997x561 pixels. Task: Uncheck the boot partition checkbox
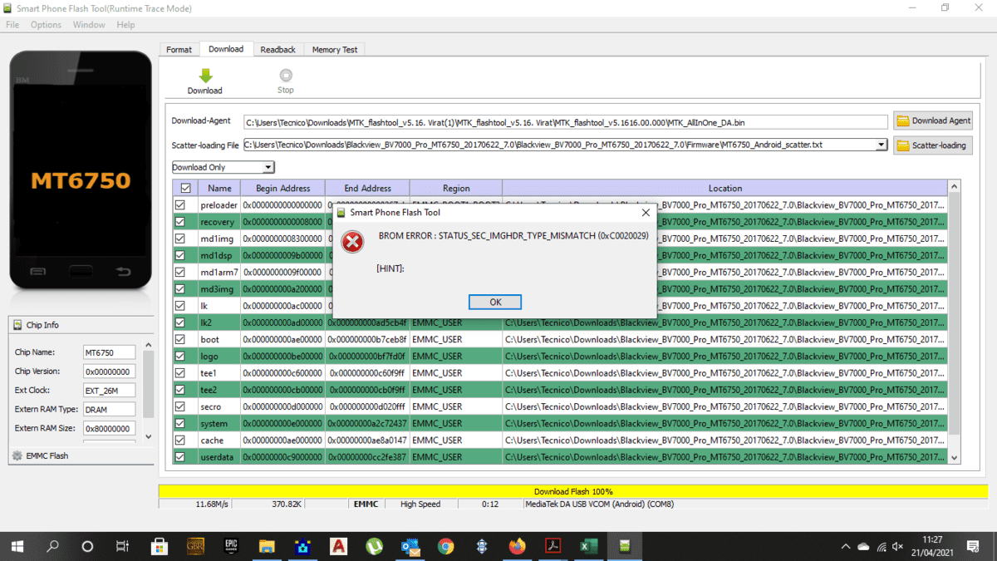[x=180, y=339]
